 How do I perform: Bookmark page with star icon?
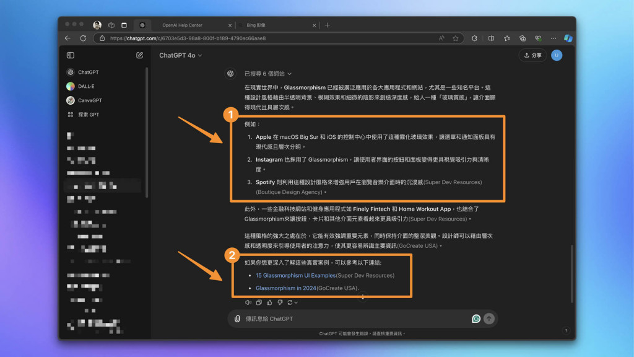click(x=456, y=38)
